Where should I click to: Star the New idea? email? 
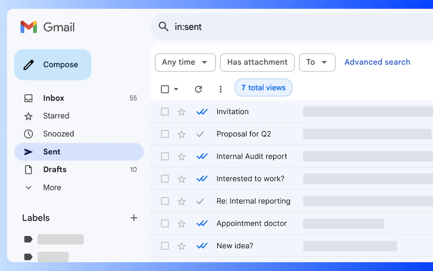(x=182, y=246)
